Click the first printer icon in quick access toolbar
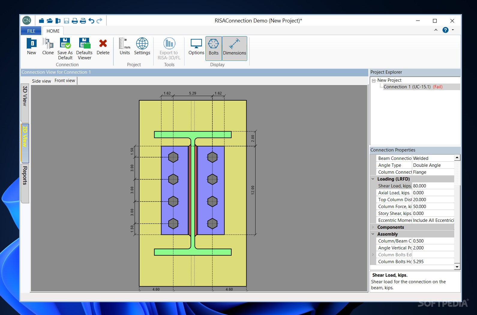This screenshot has width=477, height=315. (x=75, y=21)
